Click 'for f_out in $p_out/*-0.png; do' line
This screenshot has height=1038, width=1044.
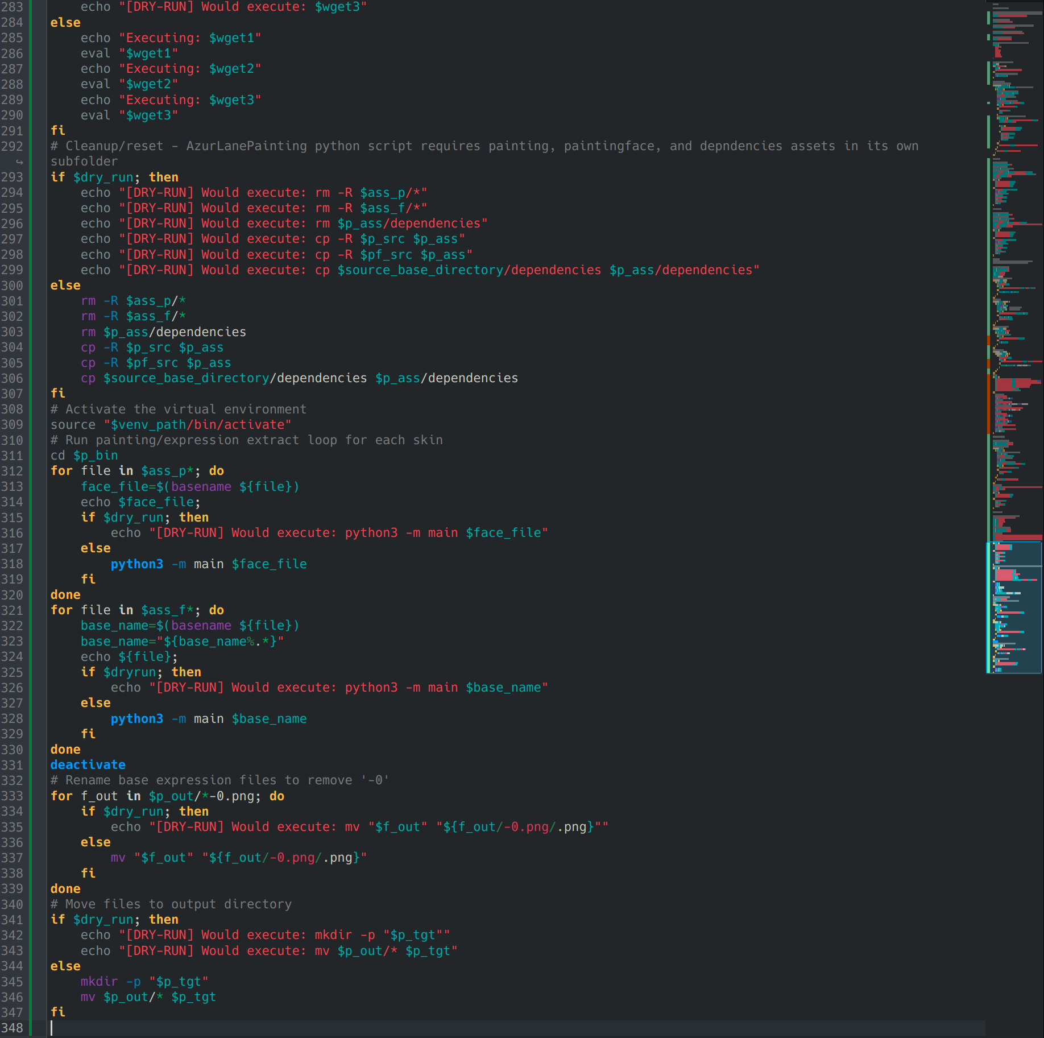[x=167, y=796]
